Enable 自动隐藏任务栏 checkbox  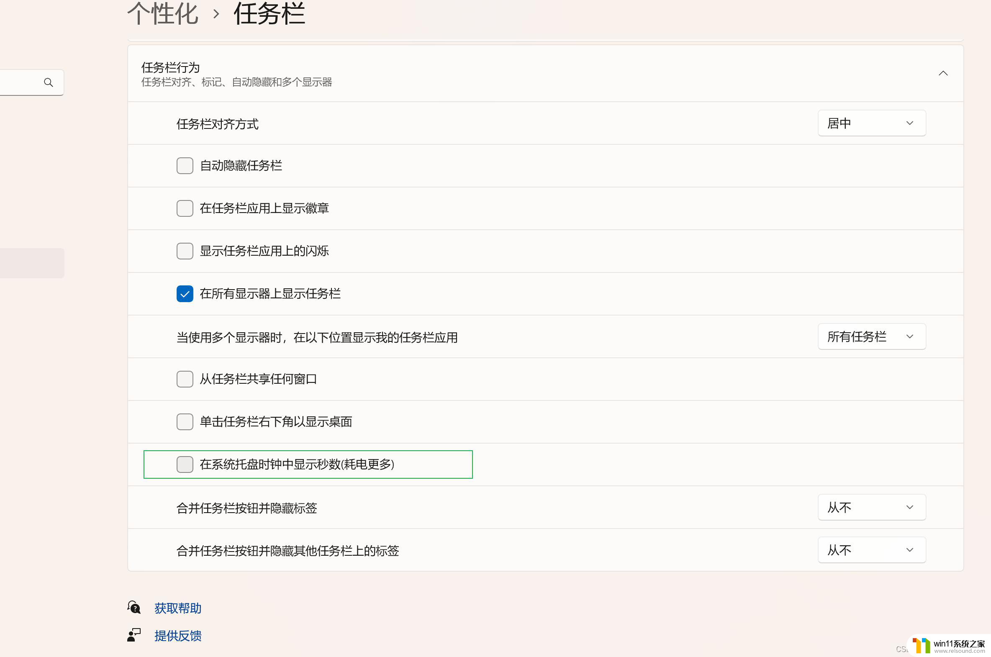(185, 166)
